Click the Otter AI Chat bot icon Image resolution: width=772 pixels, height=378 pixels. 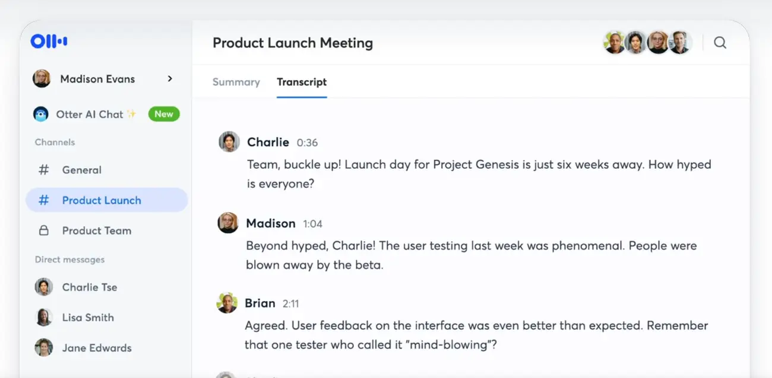(41, 114)
